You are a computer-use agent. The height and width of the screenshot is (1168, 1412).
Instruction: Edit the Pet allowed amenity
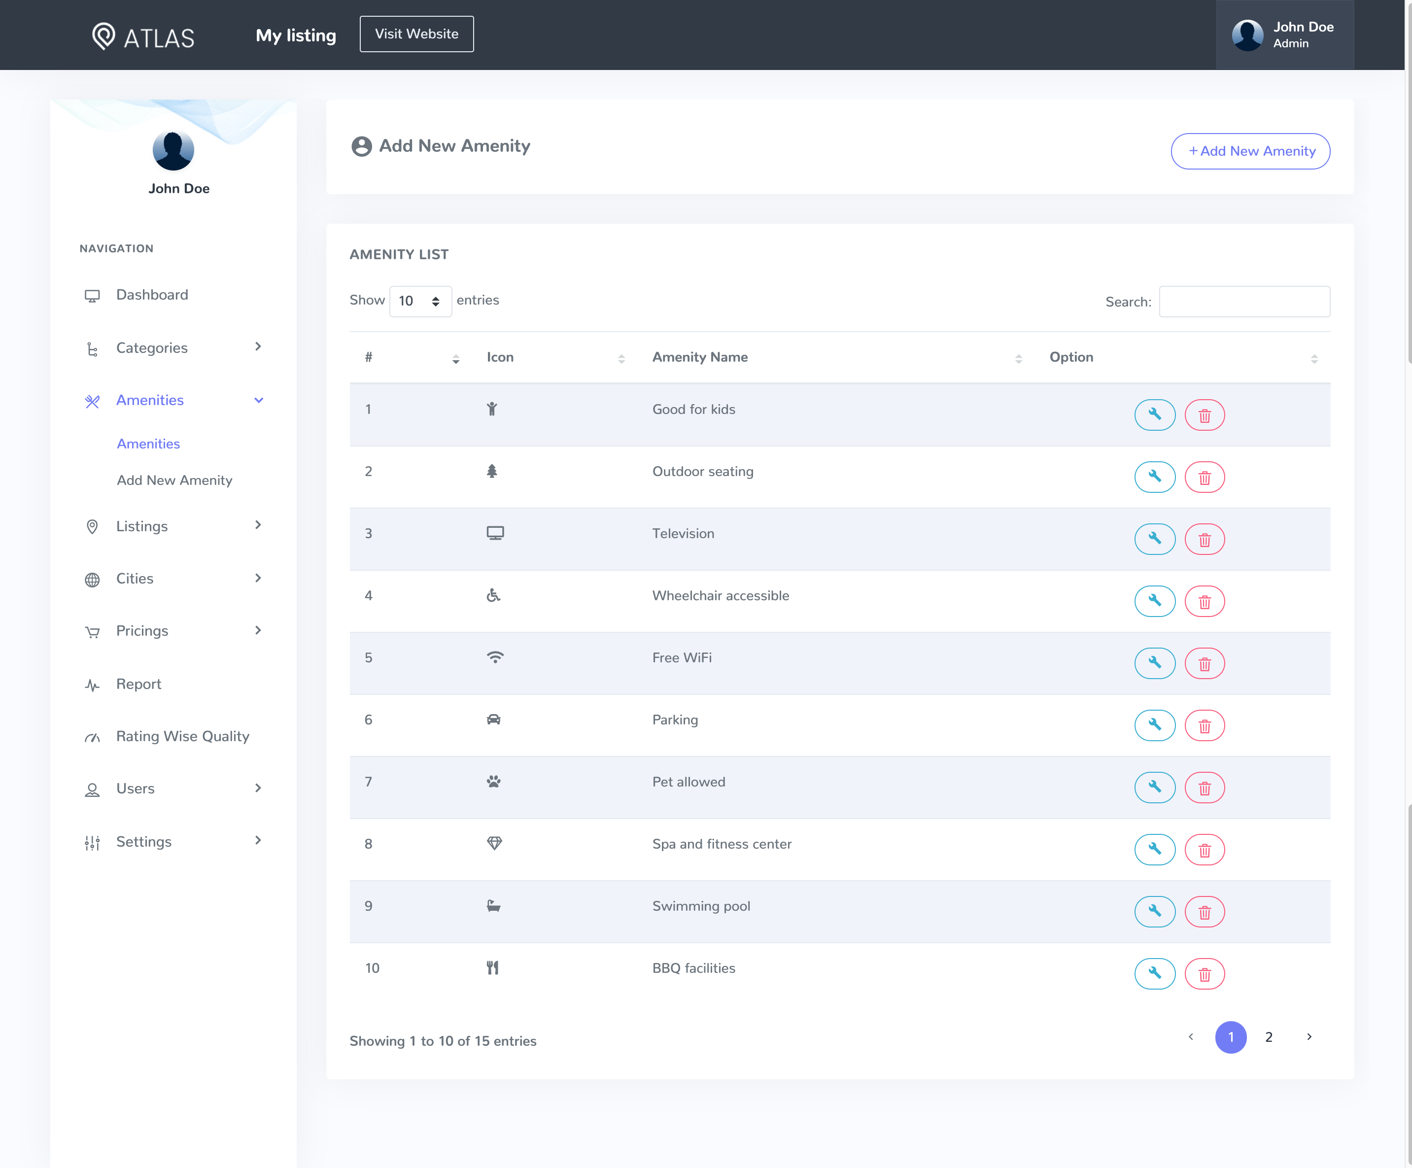[x=1154, y=788]
